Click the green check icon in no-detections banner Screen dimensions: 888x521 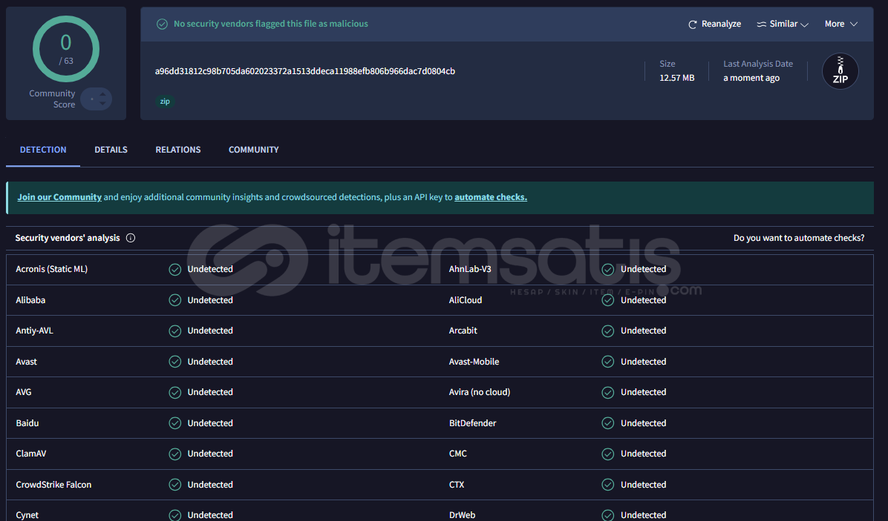pyautogui.click(x=162, y=24)
